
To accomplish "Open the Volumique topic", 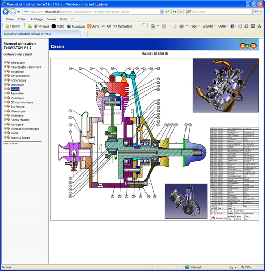I will (x=17, y=98).
